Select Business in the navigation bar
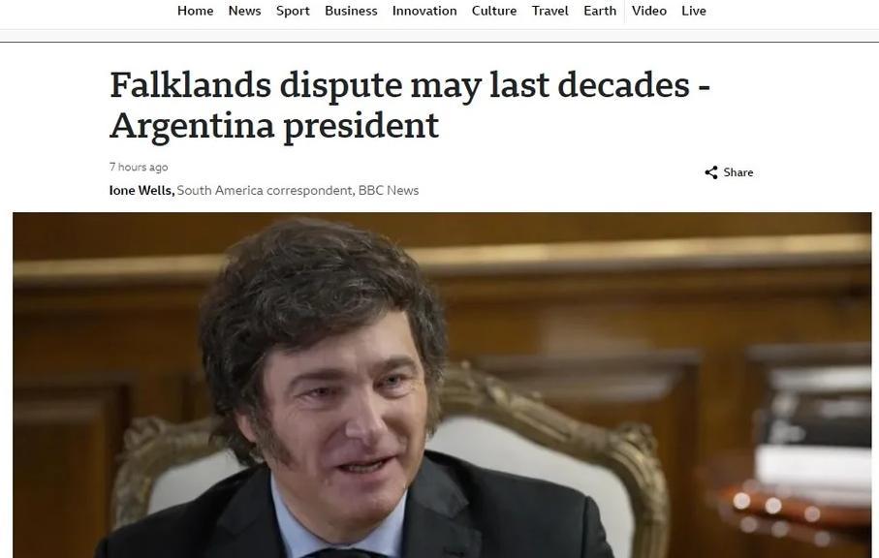The height and width of the screenshot is (558, 879). coord(351,11)
